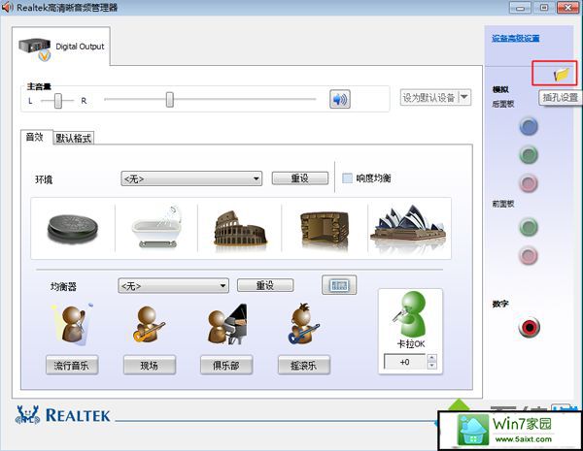Click the Digital Output device icon
This screenshot has width=583, height=451.
[x=35, y=49]
